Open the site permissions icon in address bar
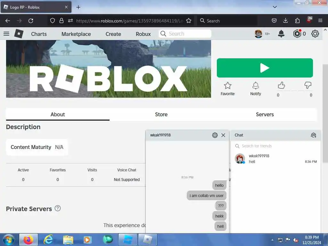The height and width of the screenshot is (246, 328). click(70, 21)
